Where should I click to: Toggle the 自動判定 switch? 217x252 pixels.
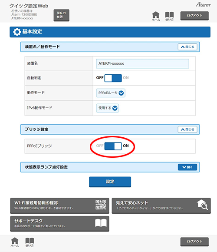pos(113,78)
